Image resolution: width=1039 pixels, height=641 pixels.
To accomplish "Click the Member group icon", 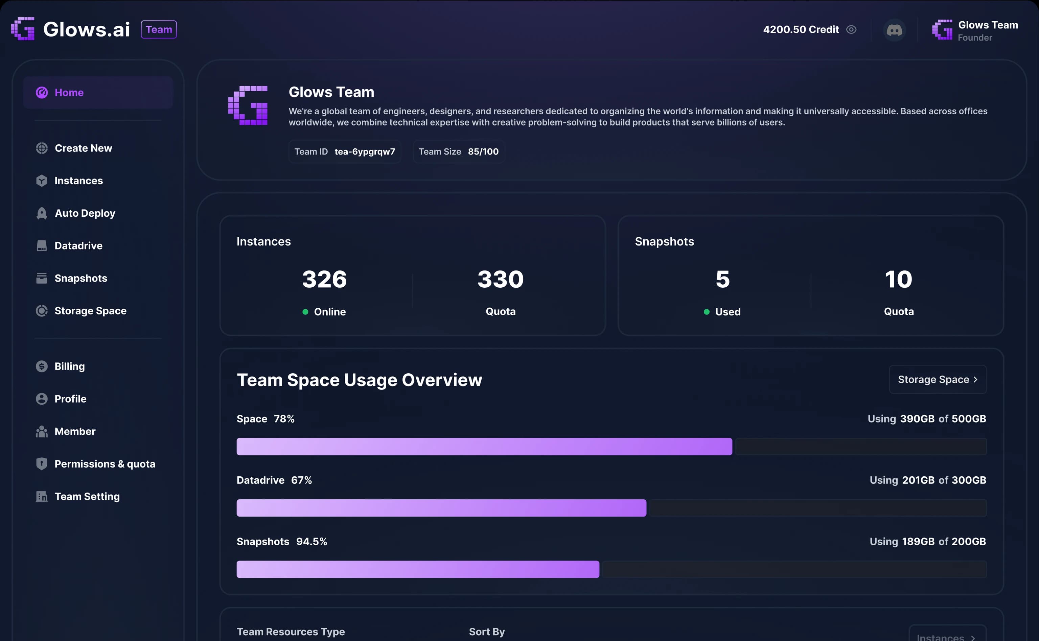I will click(42, 432).
